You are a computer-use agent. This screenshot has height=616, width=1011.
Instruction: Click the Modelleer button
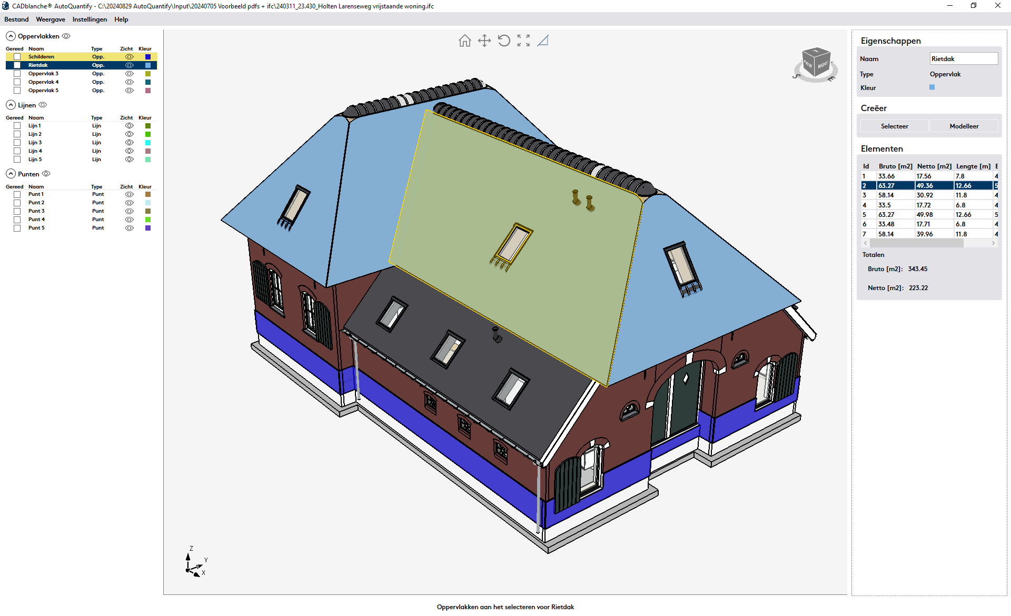click(x=964, y=126)
